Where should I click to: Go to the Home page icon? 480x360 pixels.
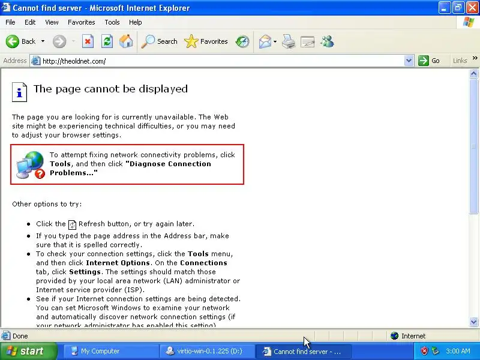tap(126, 41)
